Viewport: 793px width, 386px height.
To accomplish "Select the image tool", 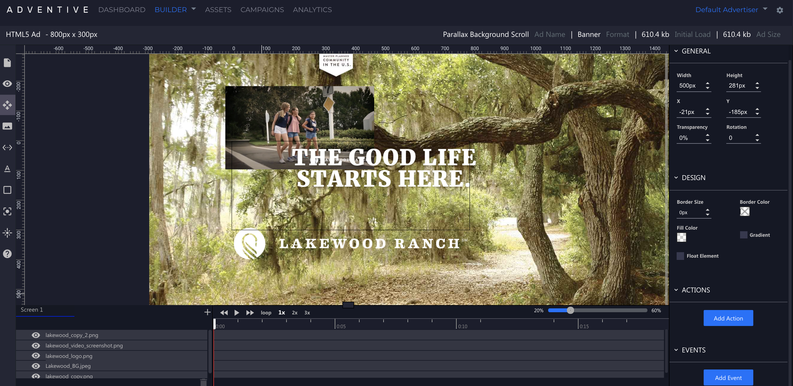I will point(7,126).
